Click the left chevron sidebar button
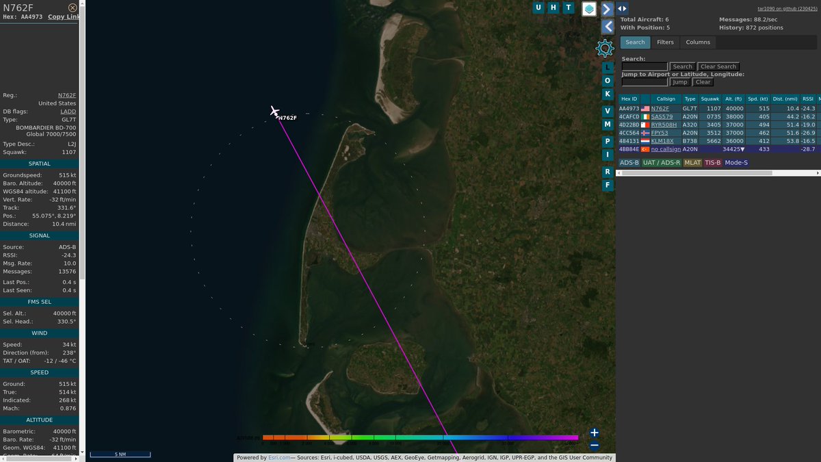The width and height of the screenshot is (821, 462). tap(608, 27)
